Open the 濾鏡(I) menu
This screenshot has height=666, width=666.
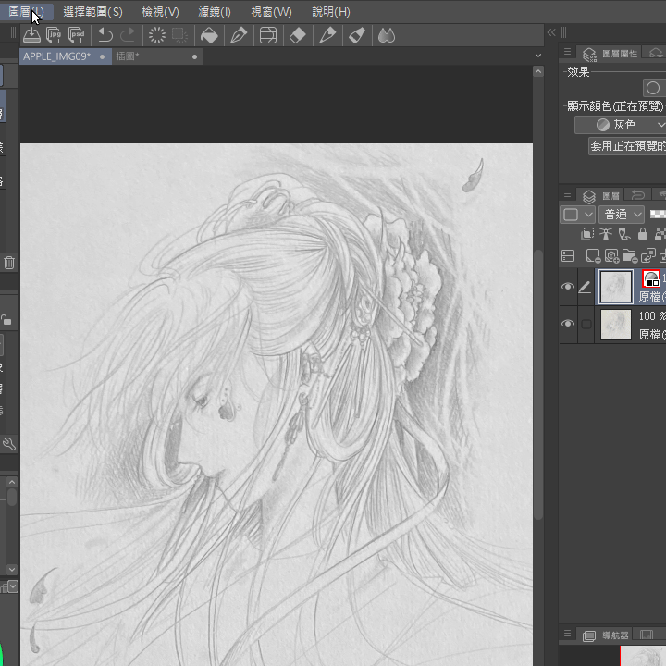215,12
